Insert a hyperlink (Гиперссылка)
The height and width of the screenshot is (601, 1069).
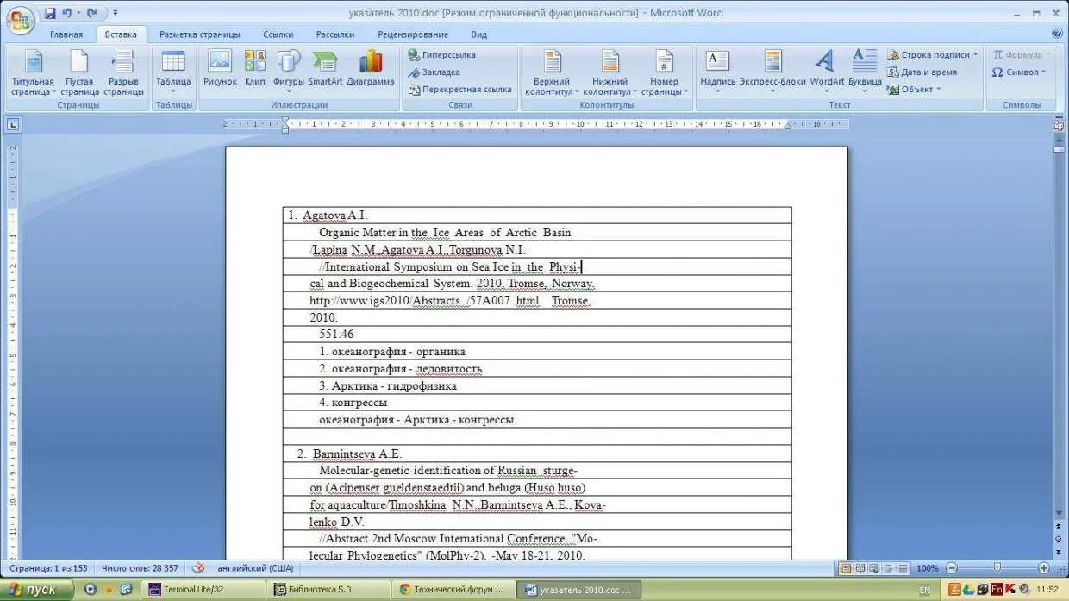441,55
